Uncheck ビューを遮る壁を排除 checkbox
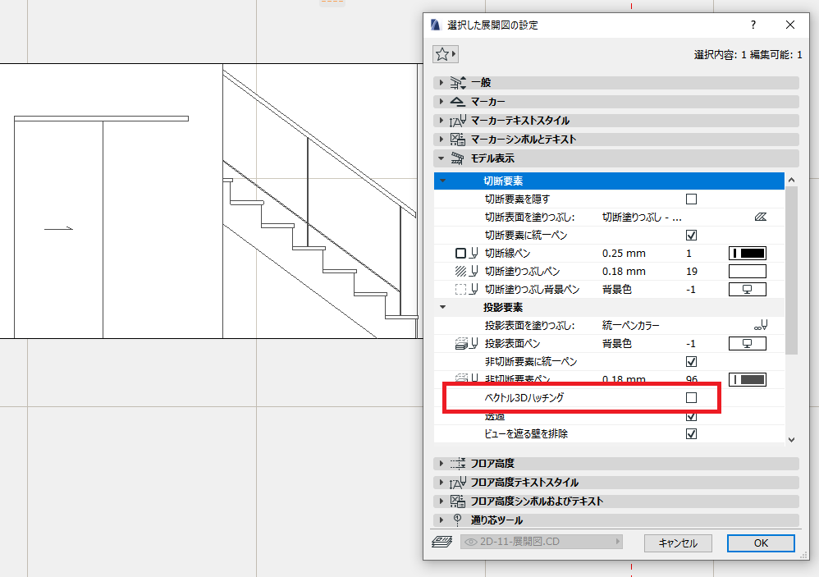Image resolution: width=819 pixels, height=577 pixels. (x=691, y=434)
